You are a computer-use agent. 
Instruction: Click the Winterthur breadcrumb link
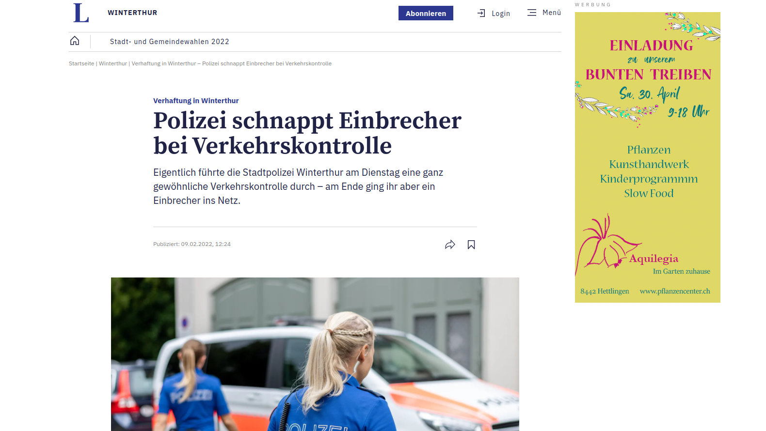pos(113,63)
